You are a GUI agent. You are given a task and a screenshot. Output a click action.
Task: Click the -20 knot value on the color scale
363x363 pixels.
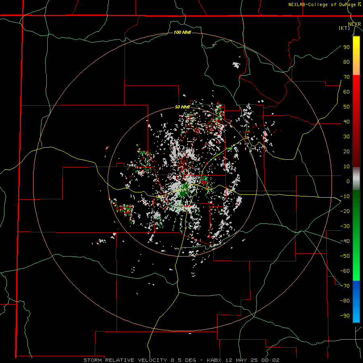345,211
